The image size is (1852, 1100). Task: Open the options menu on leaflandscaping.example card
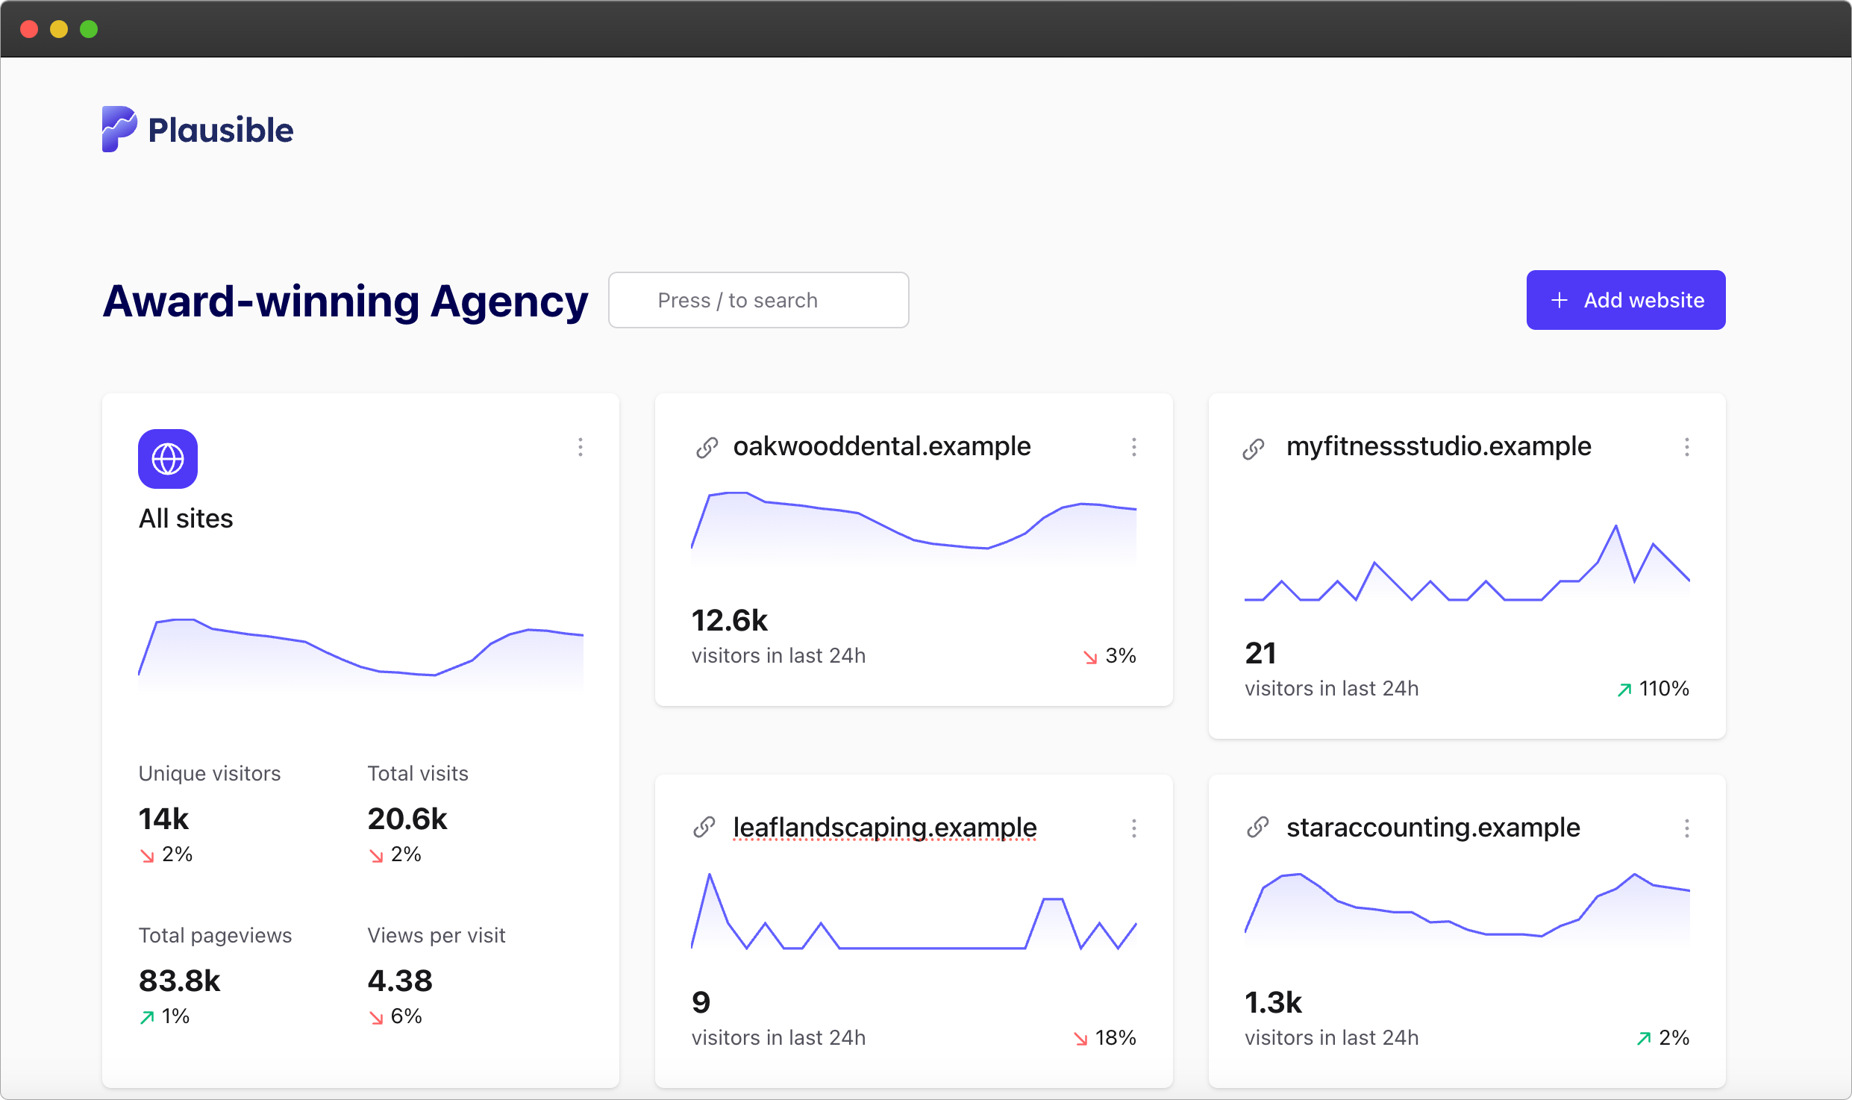[1133, 828]
